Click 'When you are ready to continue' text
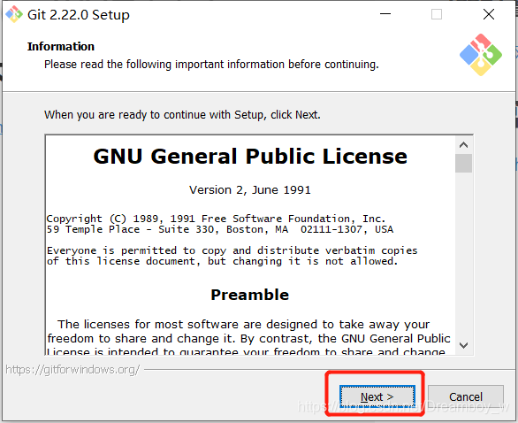The width and height of the screenshot is (518, 423). (182, 115)
